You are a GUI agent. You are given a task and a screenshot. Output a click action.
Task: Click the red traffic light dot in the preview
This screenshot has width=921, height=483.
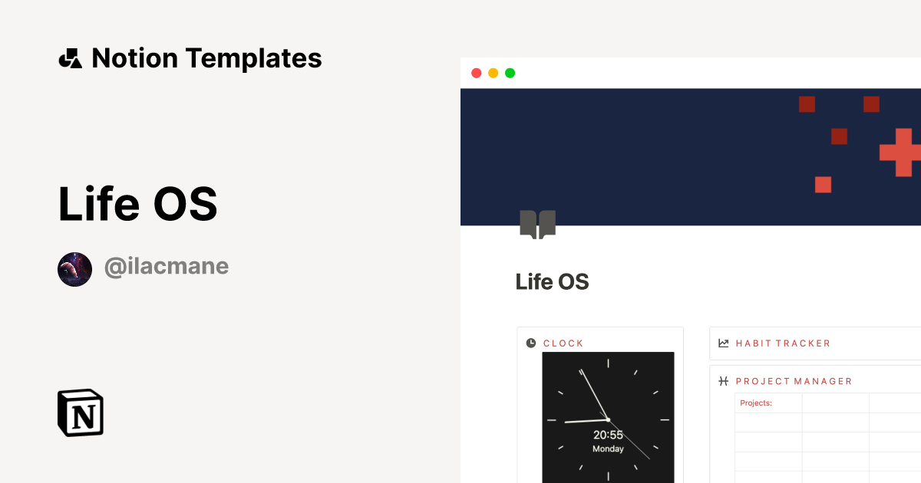(477, 73)
